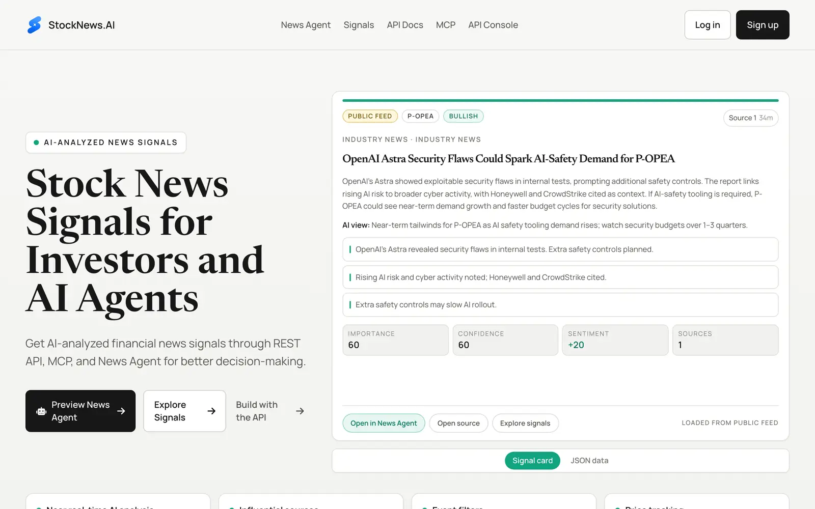
Task: Switch to the JSON data tab
Action: pyautogui.click(x=589, y=461)
